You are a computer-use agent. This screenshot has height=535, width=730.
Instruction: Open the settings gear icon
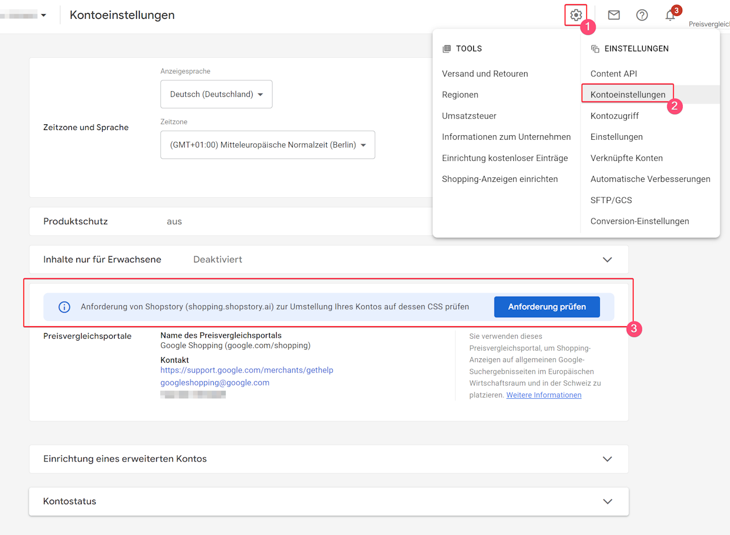[x=576, y=15]
